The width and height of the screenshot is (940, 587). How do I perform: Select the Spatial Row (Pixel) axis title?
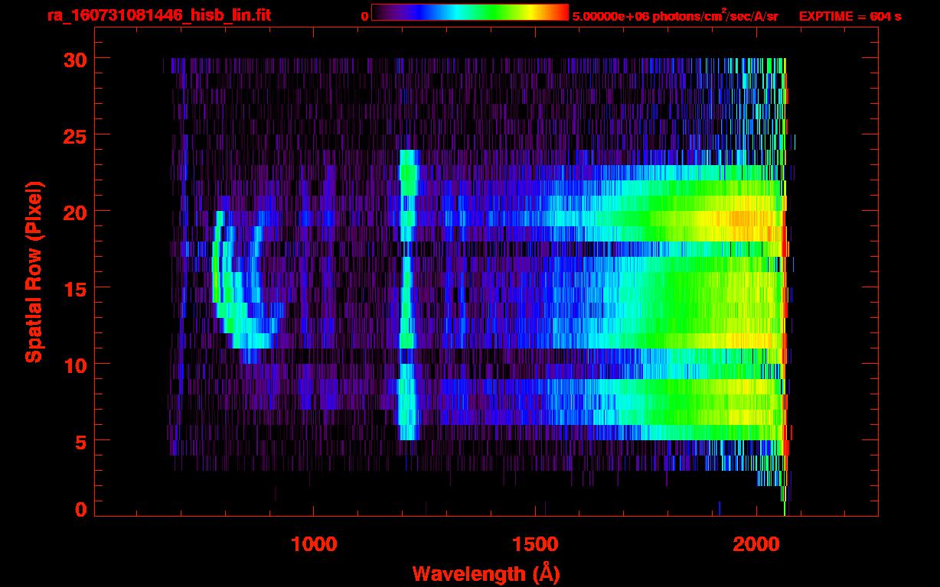point(34,271)
